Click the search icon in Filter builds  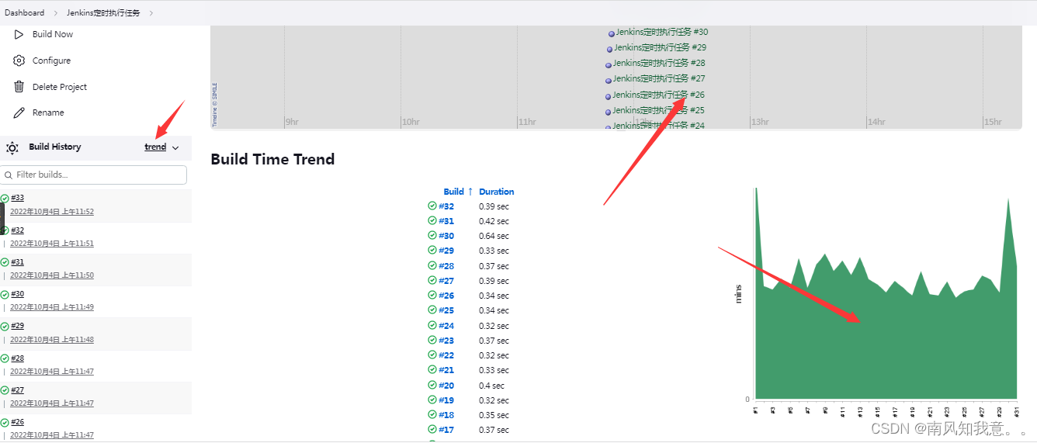[9, 175]
